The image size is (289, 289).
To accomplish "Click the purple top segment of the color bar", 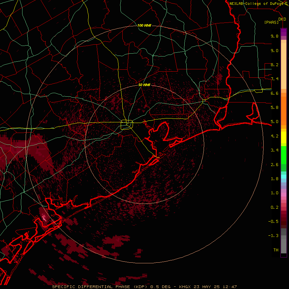I will point(284,32).
